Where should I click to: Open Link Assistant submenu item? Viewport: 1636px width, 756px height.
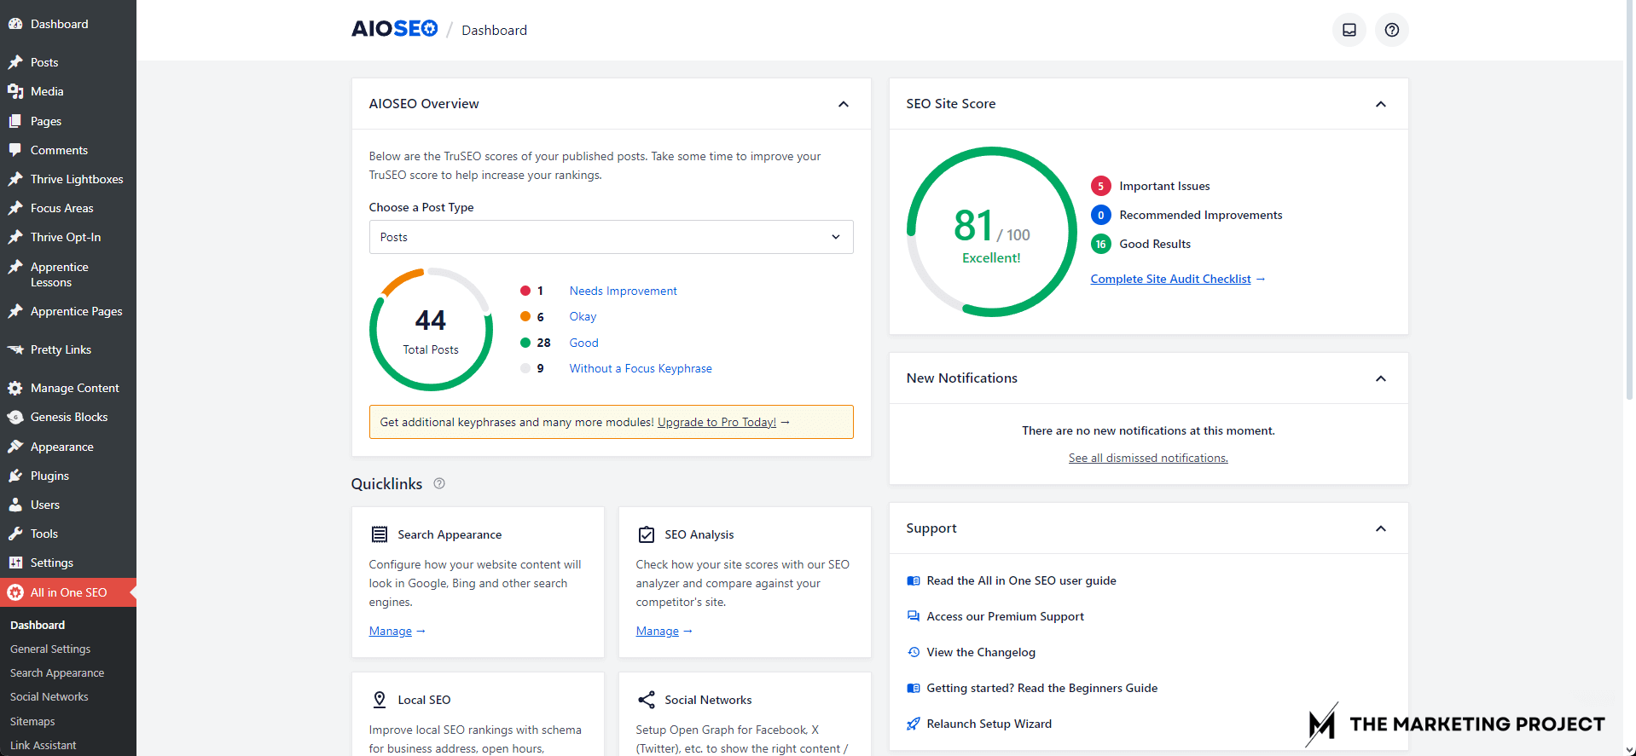43,745
